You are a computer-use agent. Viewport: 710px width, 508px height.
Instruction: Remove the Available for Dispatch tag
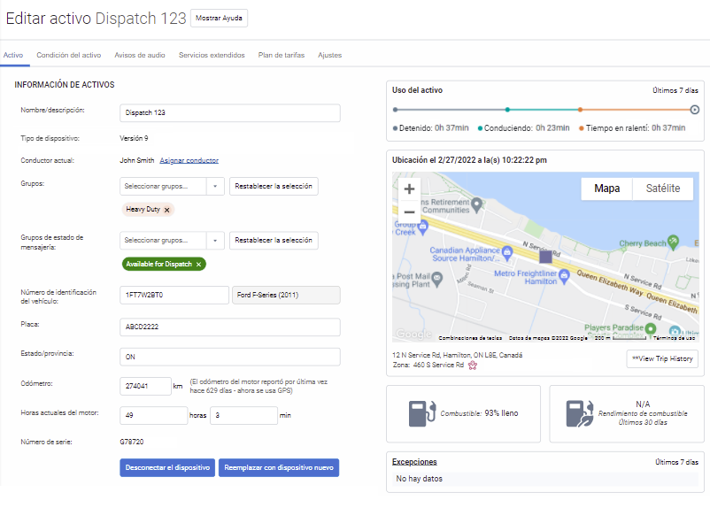198,265
